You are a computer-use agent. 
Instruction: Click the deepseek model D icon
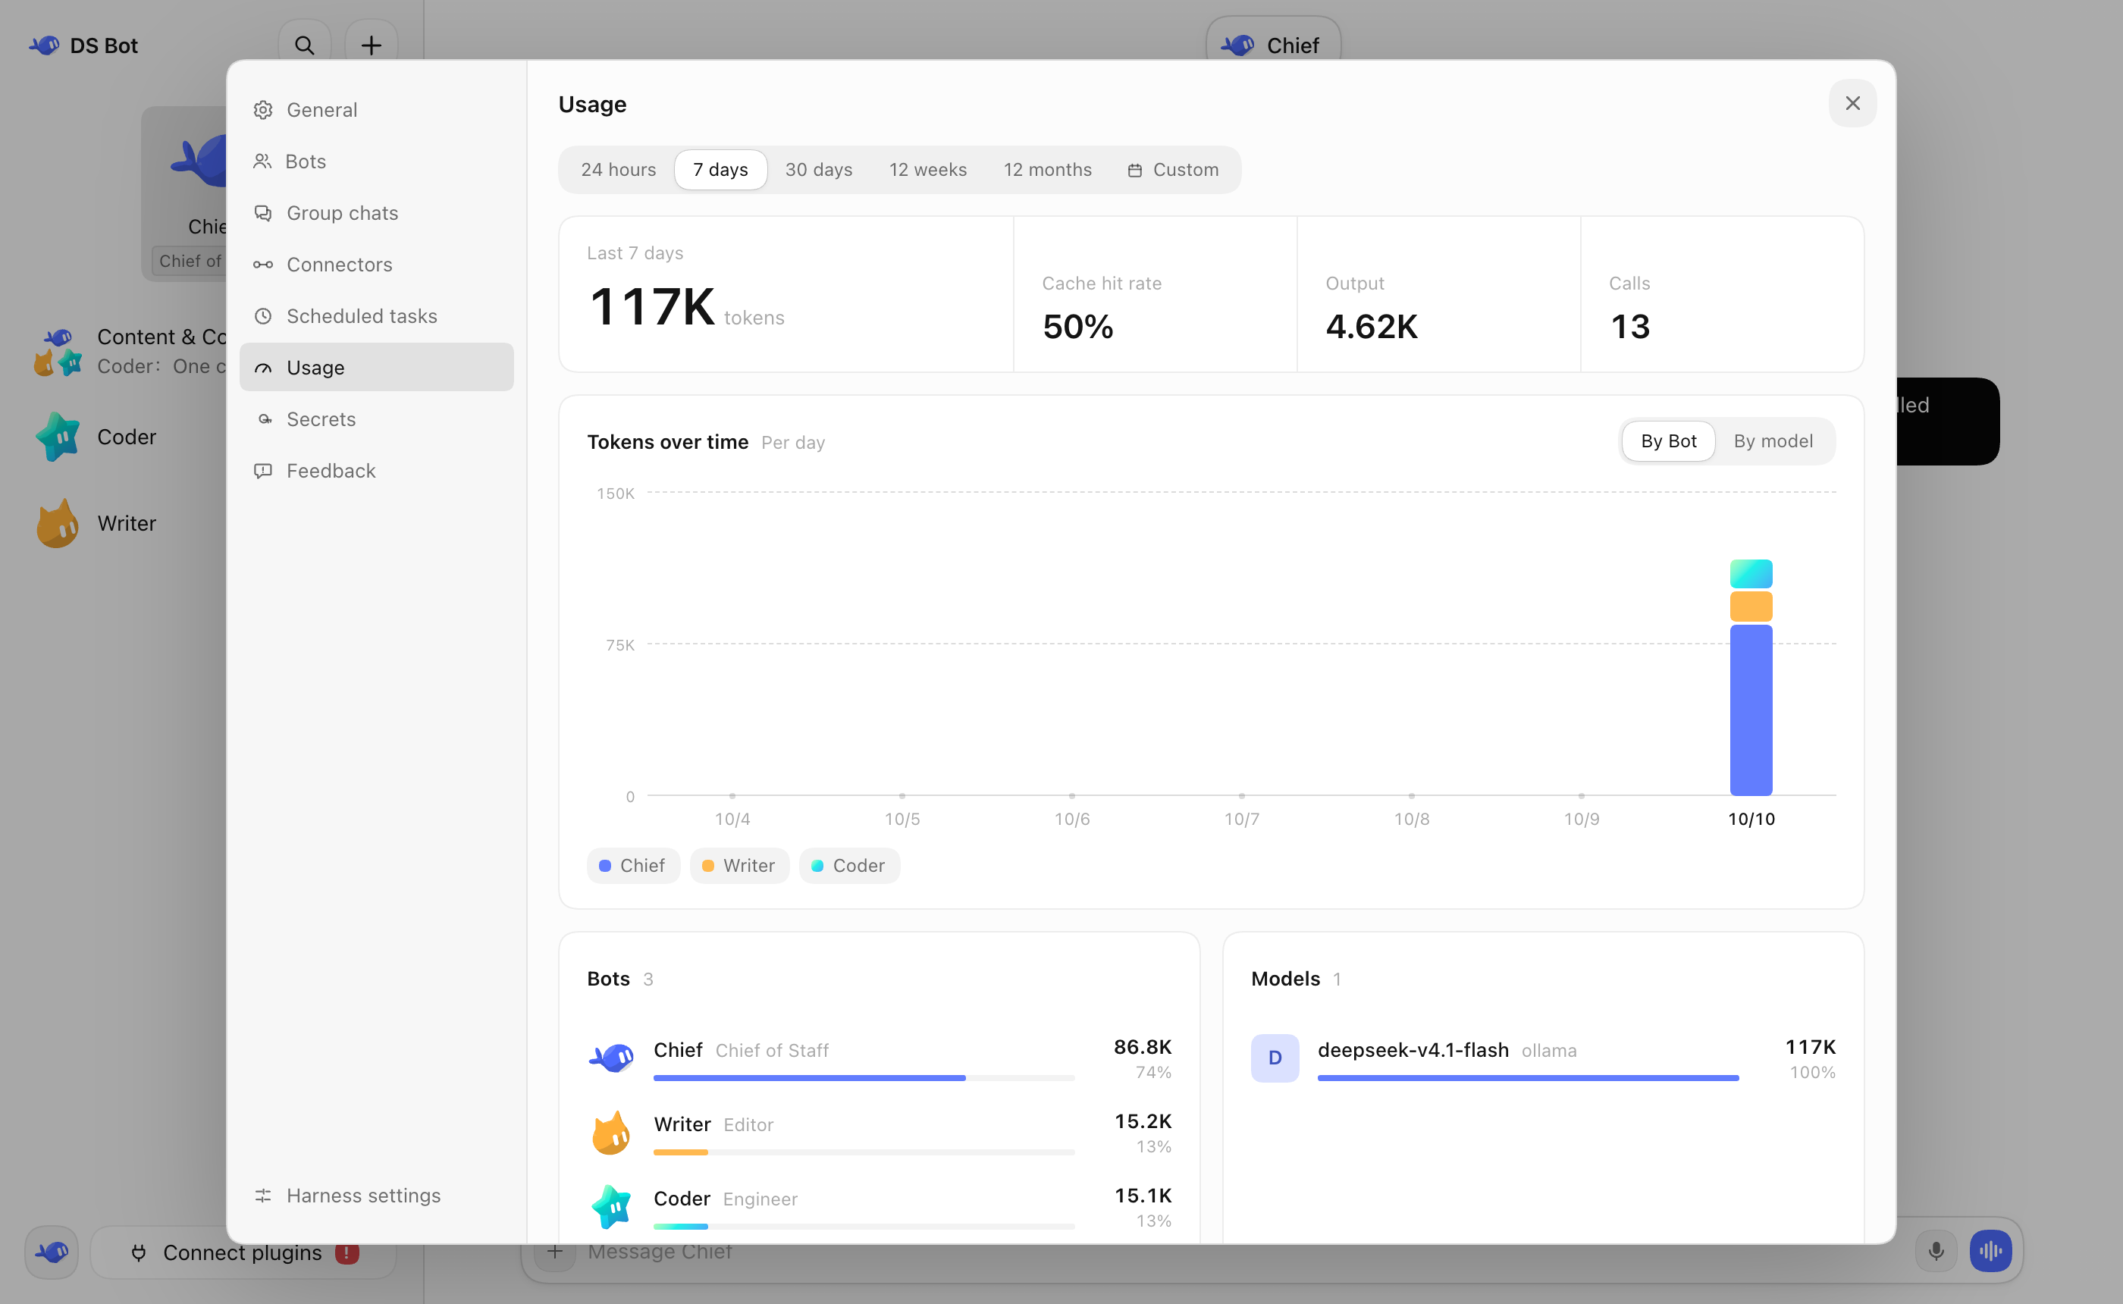[1275, 1058]
